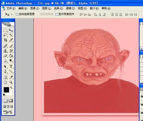Viewport: 143px width, 121px height.
Task: Click the Move tool icon in options bar
Action: pos(7,14)
